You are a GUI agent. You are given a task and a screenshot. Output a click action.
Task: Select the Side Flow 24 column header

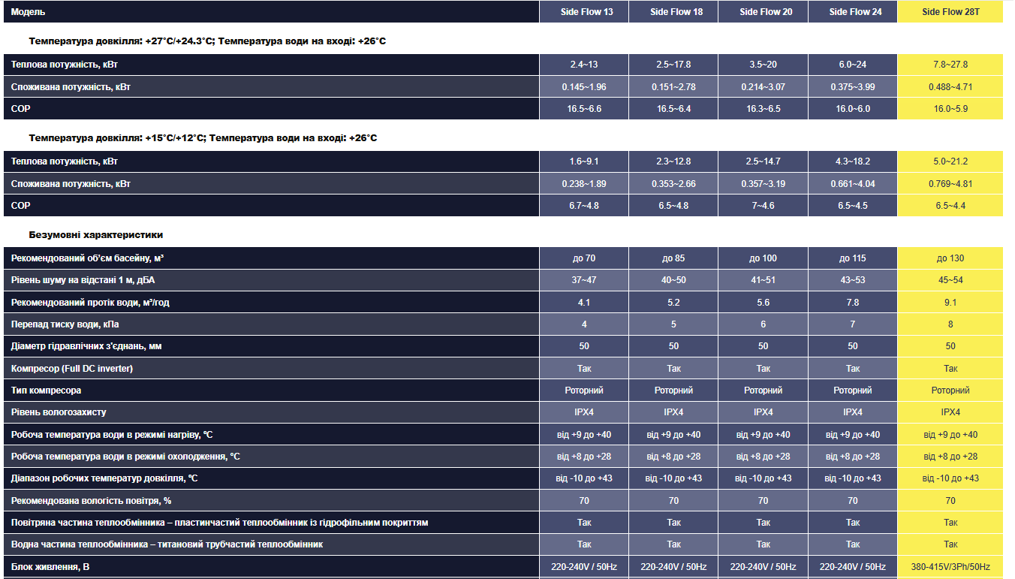[x=852, y=12]
